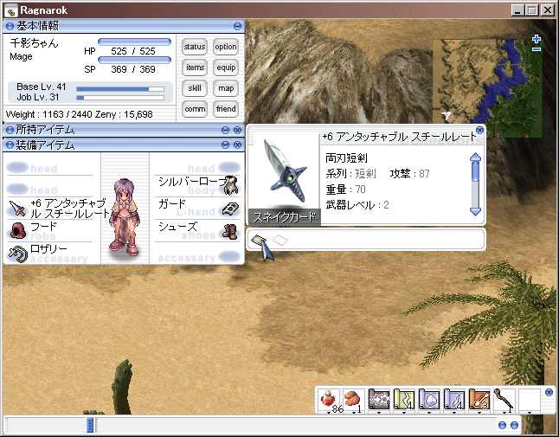This screenshot has width=559, height=437.
Task: Select the blue level 4 skill hotkey
Action: (453, 400)
